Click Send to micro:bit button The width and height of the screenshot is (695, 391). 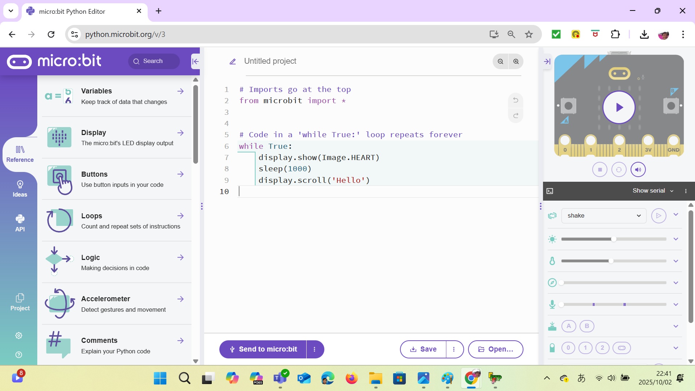click(x=263, y=349)
